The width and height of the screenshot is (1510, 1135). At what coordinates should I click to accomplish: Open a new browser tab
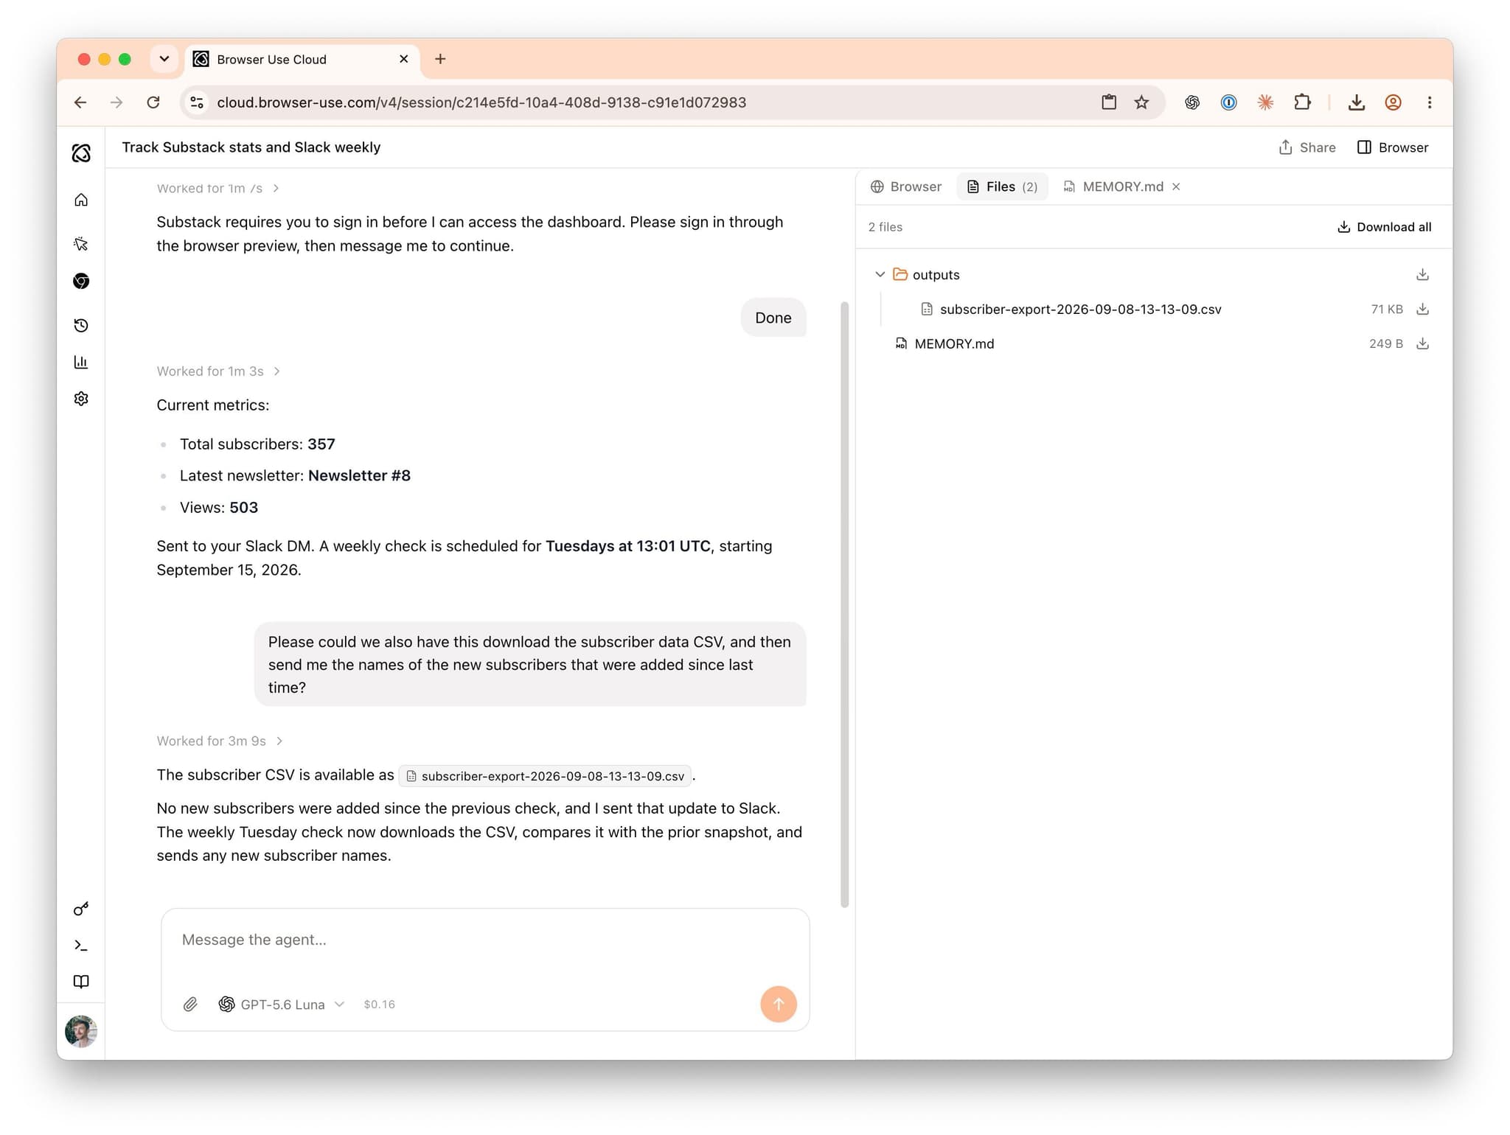pos(440,59)
